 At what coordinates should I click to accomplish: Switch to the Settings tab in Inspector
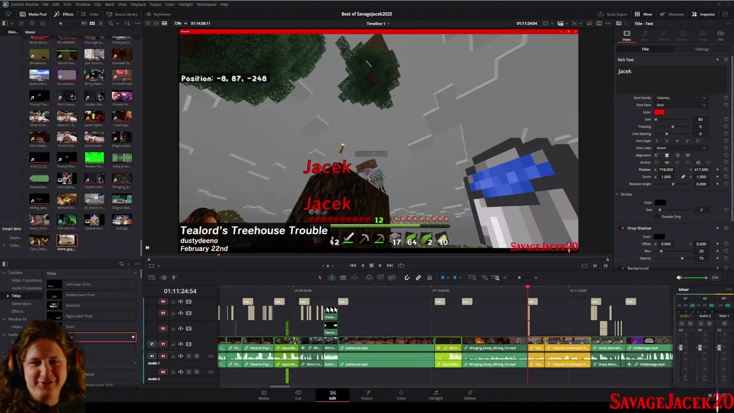coord(702,49)
